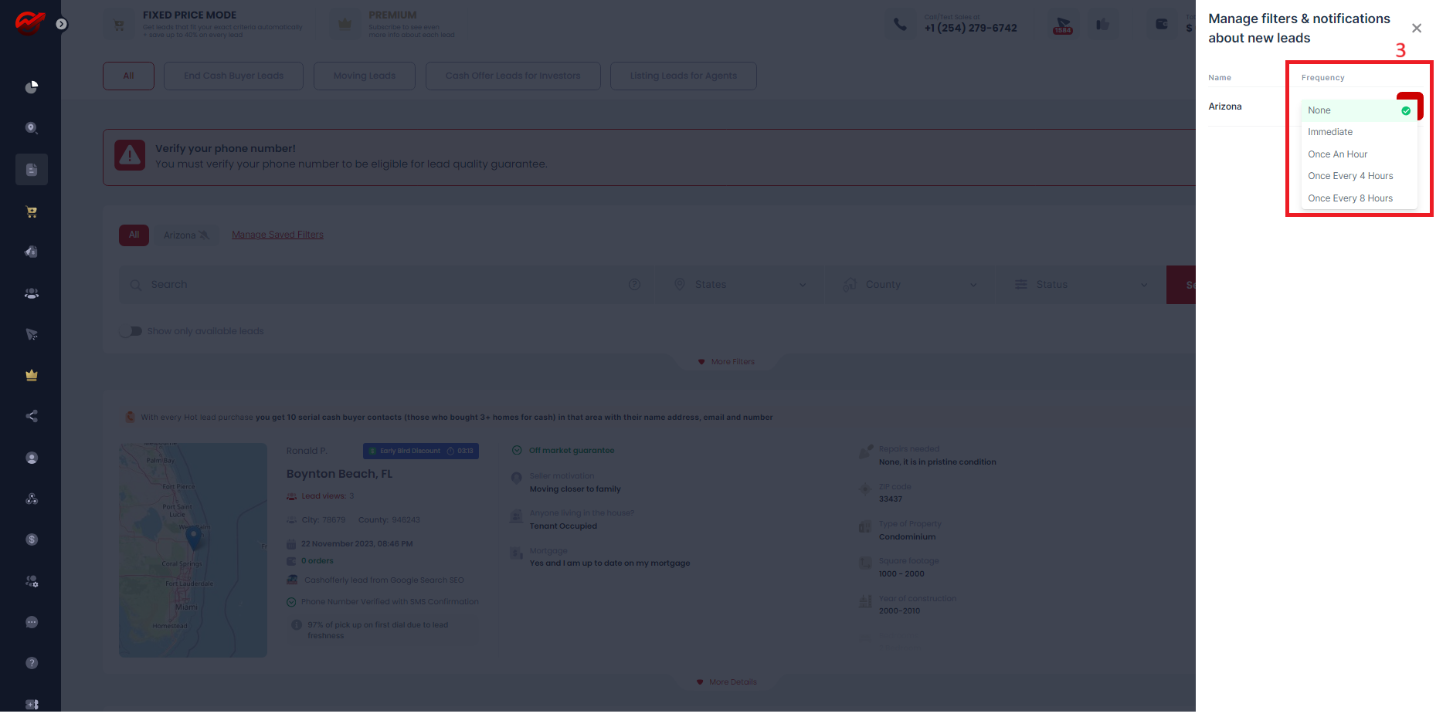
Task: Click the question mark help sidebar icon
Action: [32, 663]
